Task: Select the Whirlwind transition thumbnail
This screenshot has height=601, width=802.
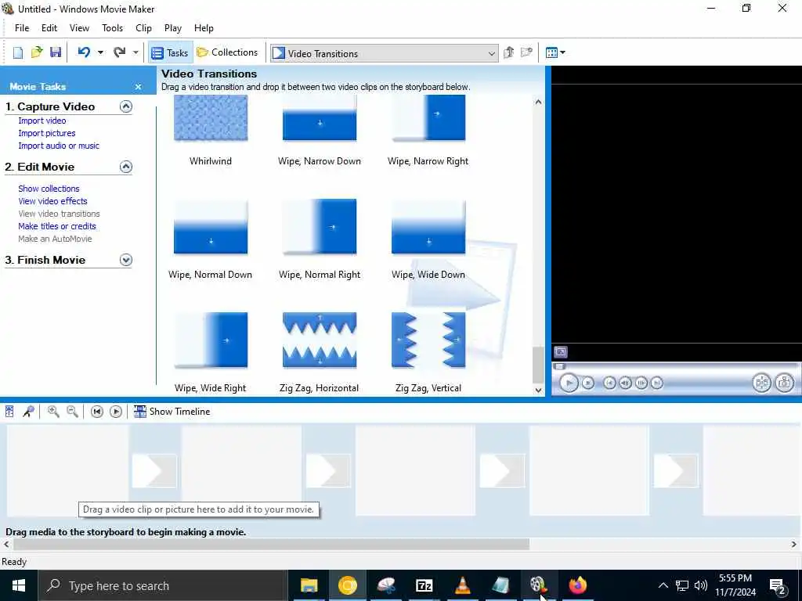Action: 211,117
